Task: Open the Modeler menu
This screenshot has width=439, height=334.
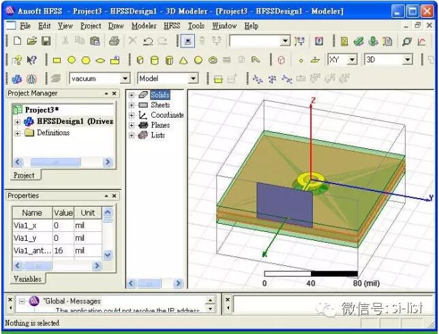Action: (144, 26)
